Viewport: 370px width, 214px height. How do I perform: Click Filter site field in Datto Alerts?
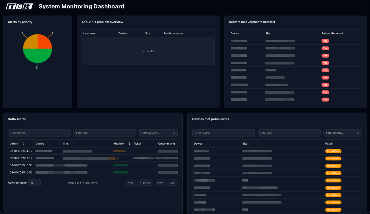(105, 133)
